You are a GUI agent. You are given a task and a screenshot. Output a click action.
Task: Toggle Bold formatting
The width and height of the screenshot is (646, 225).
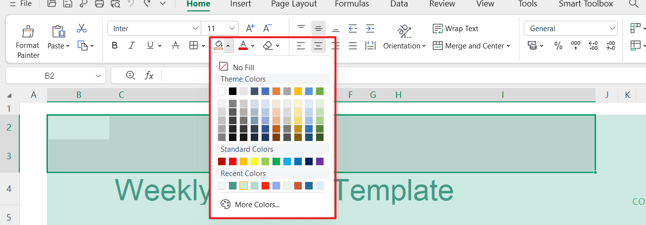pyautogui.click(x=115, y=46)
